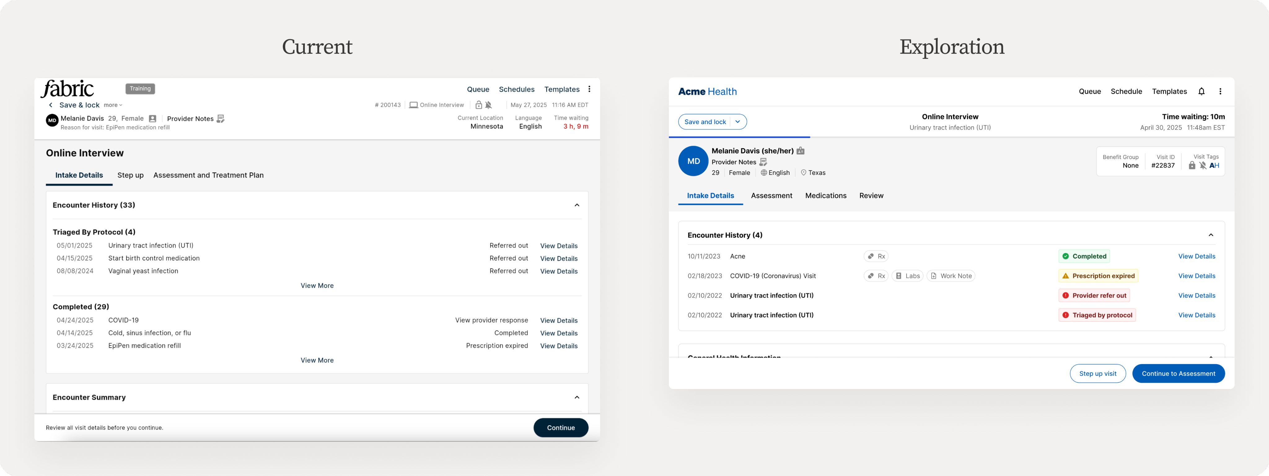Open the Save and lock dropdown arrow

[x=737, y=122]
